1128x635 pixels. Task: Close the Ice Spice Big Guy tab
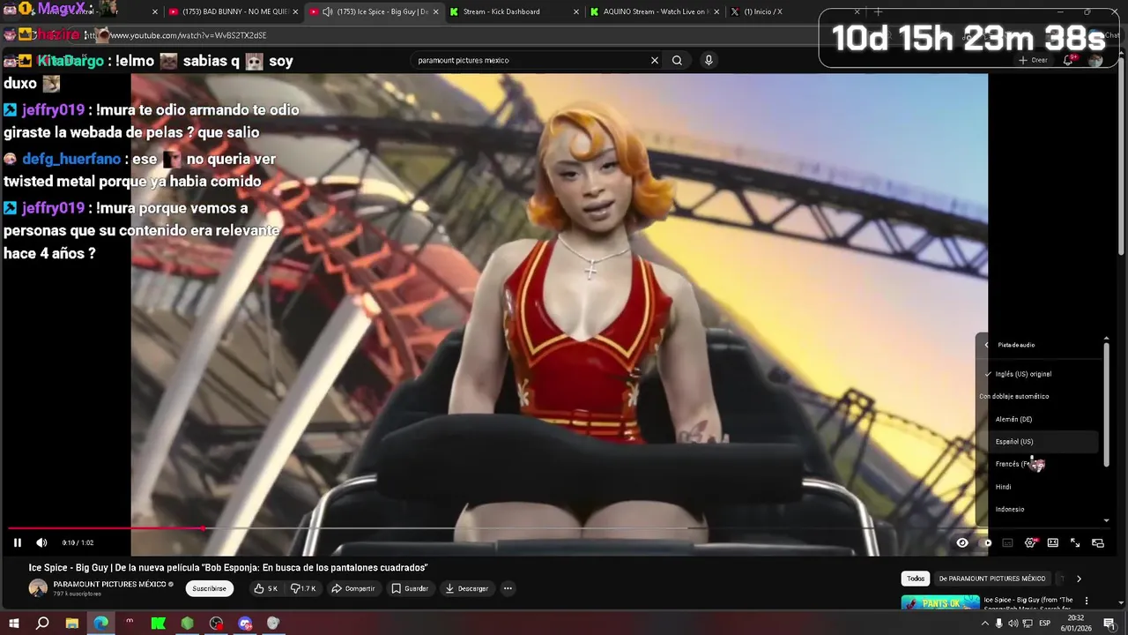tap(435, 11)
